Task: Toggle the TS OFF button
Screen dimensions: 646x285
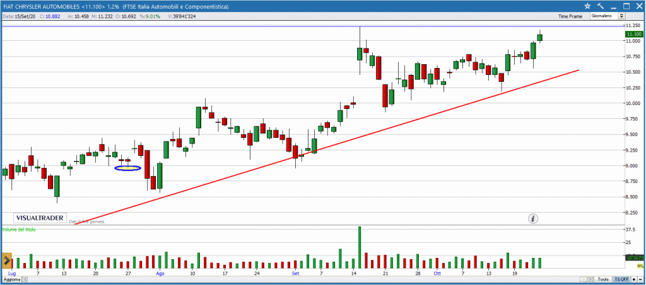Action: 621,279
